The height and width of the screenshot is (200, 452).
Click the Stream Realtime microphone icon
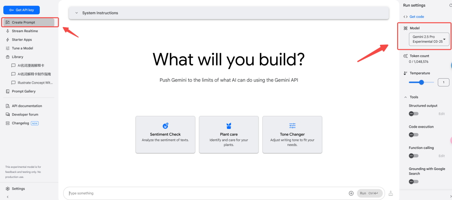coord(8,31)
